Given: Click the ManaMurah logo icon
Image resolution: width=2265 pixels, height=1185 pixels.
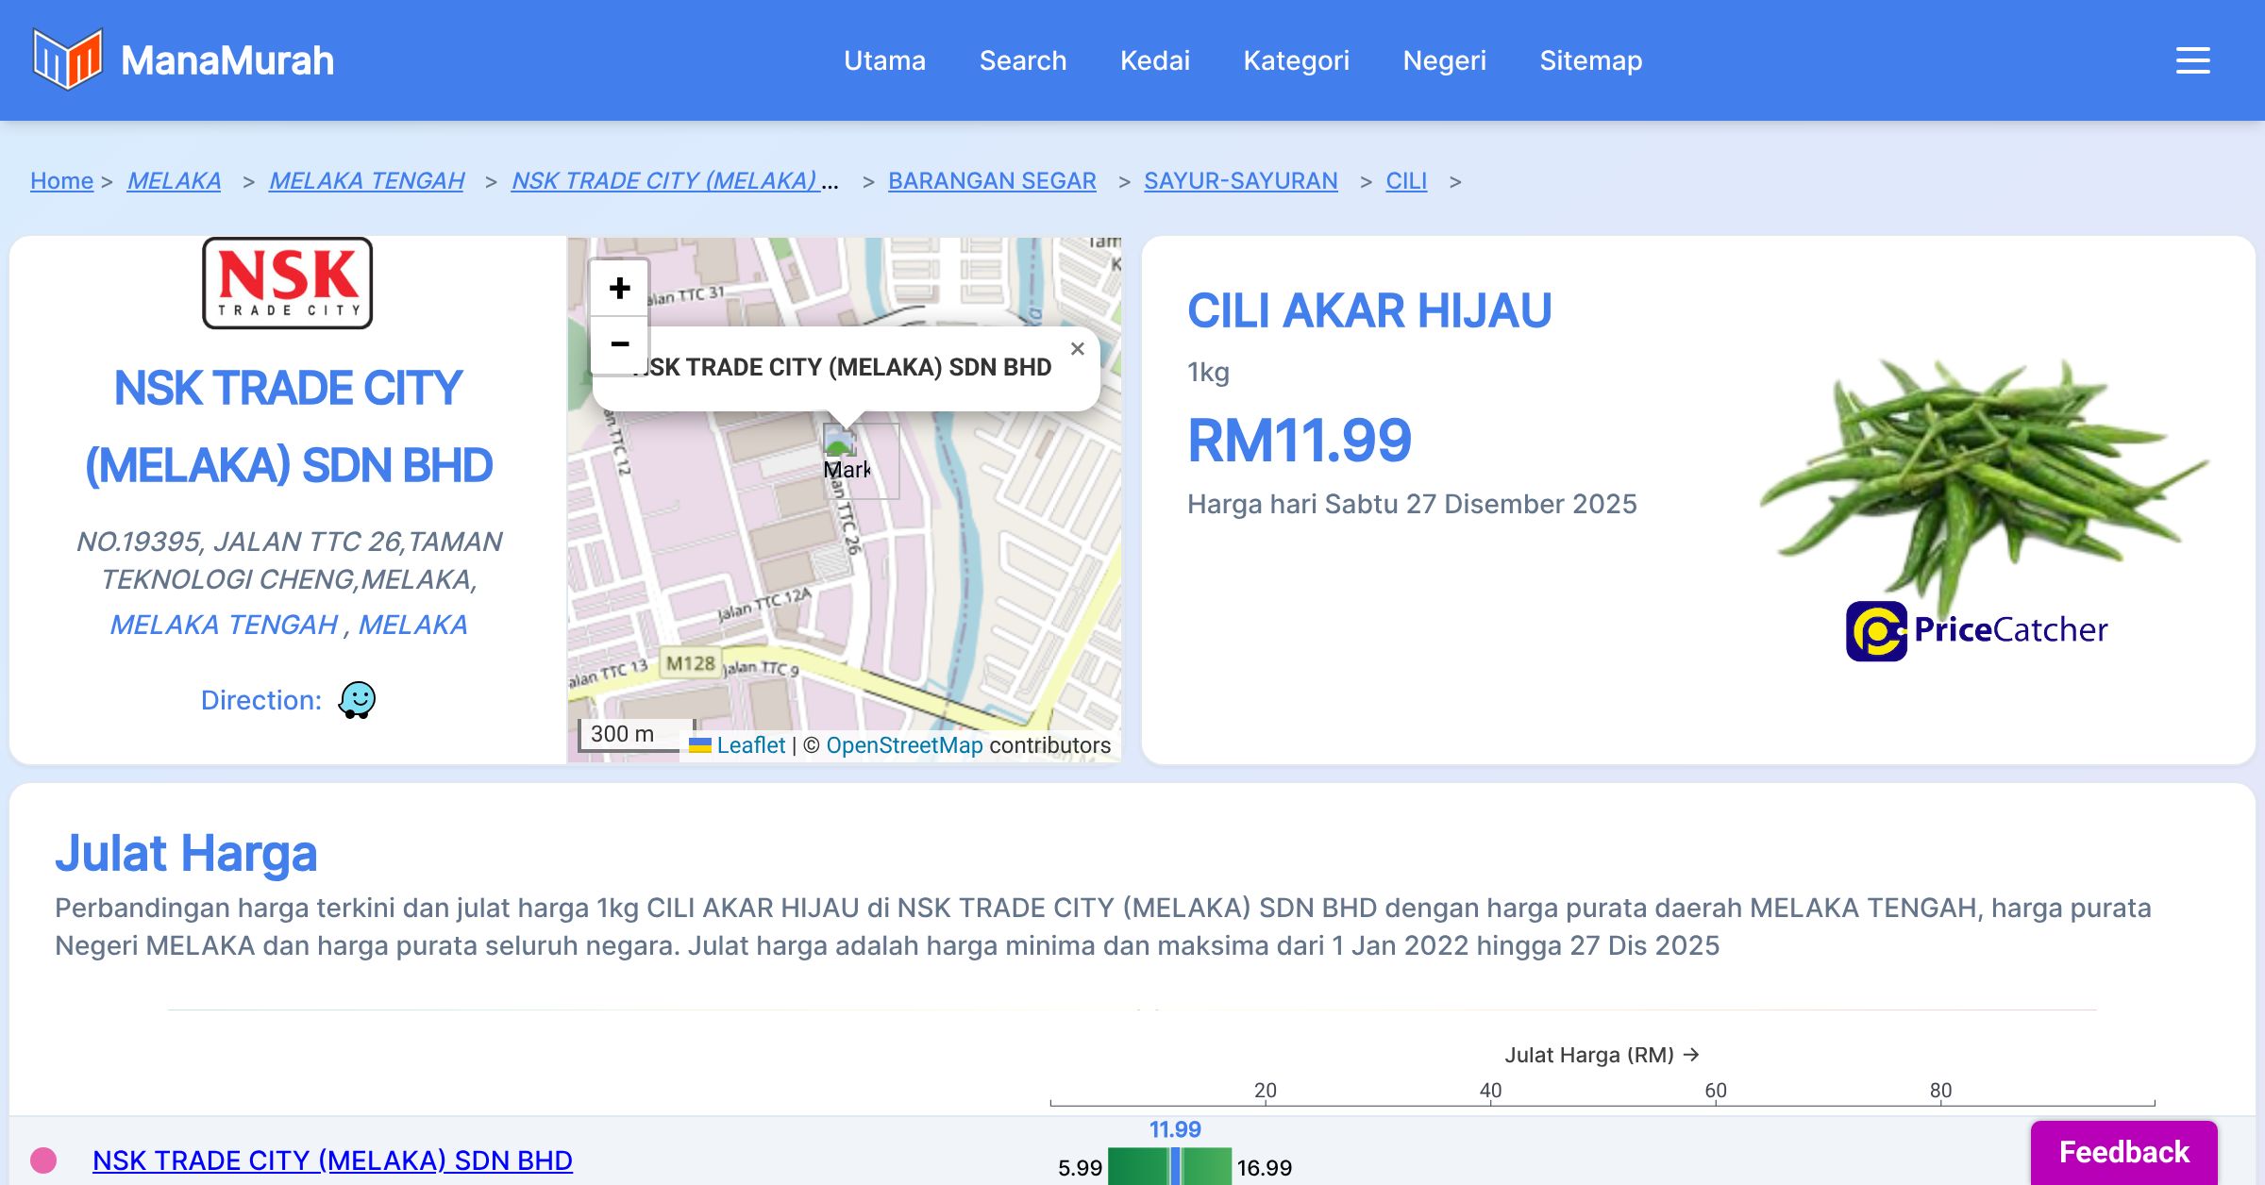Looking at the screenshot, I should tap(66, 59).
